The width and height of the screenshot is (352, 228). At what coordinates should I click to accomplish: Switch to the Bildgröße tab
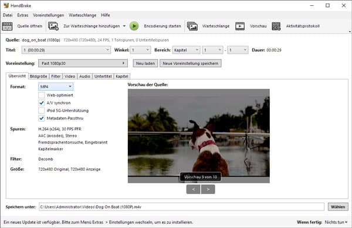38,77
